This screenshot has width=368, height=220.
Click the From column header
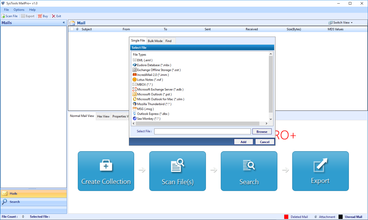tap(126, 29)
